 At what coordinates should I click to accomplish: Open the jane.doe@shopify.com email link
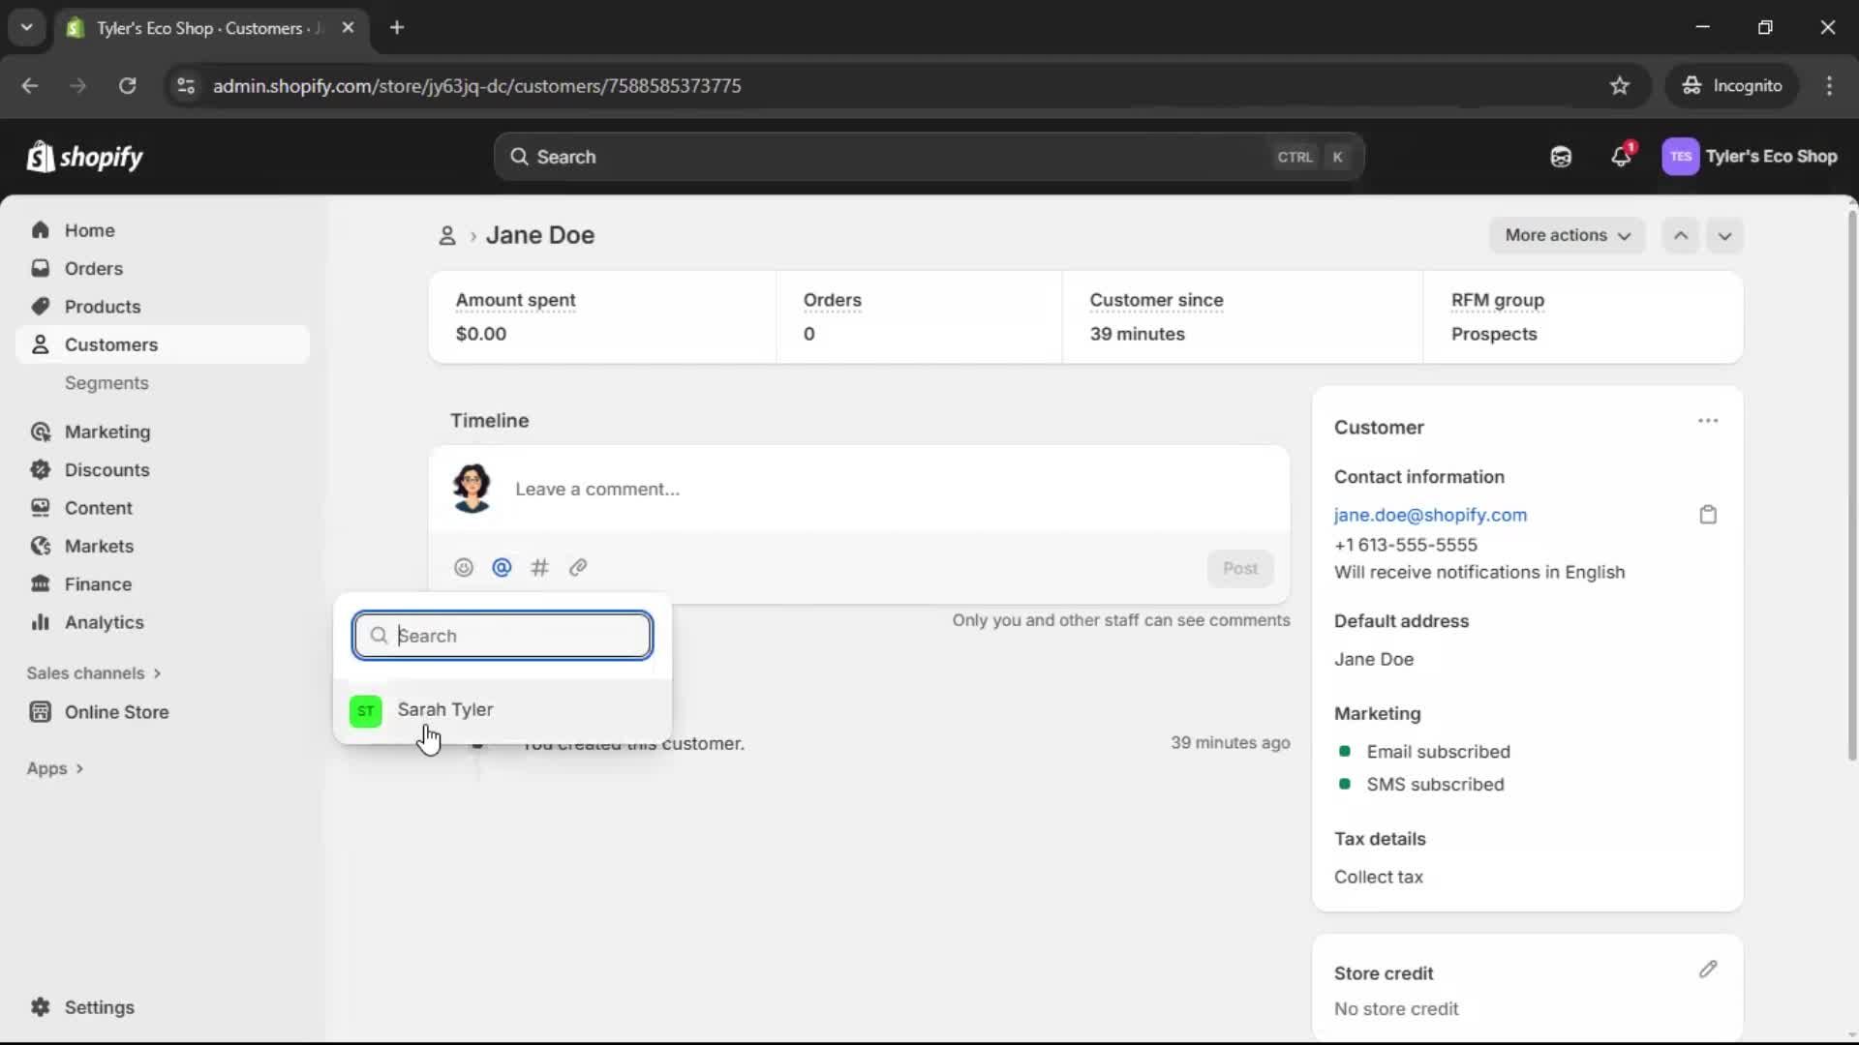pyautogui.click(x=1430, y=515)
